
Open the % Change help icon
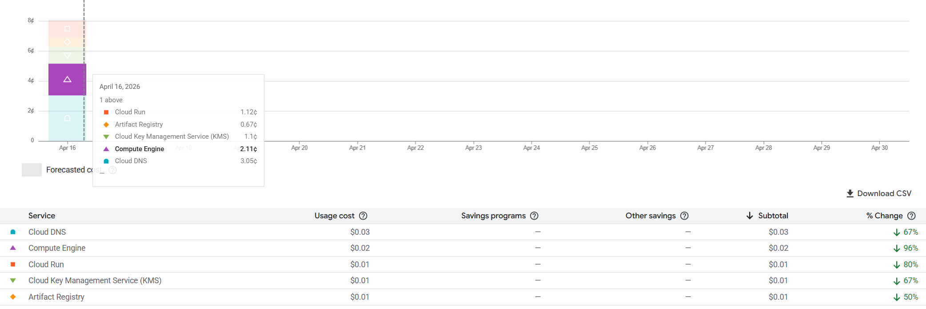pos(911,216)
